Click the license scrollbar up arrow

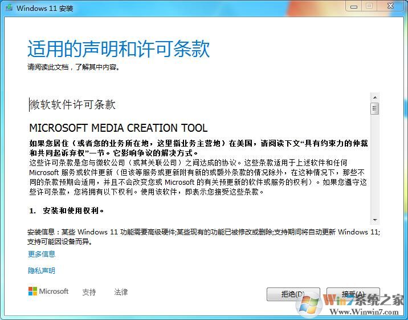[375, 98]
